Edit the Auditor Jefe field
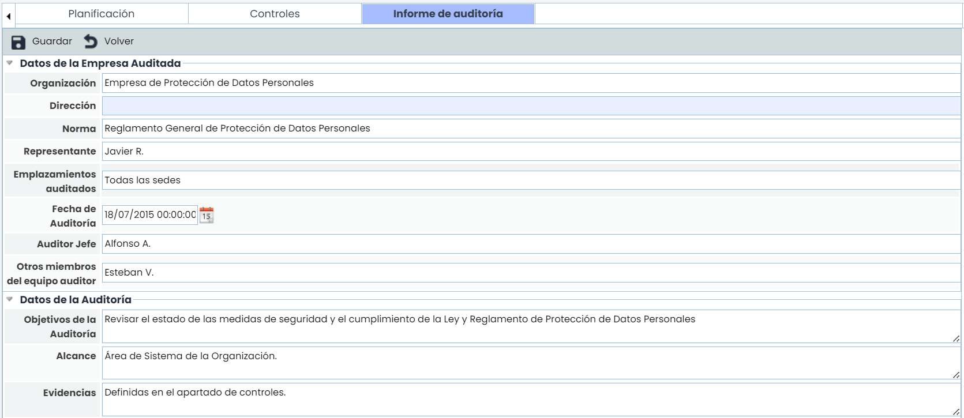Screen dimensions: 964x418 click(531, 244)
